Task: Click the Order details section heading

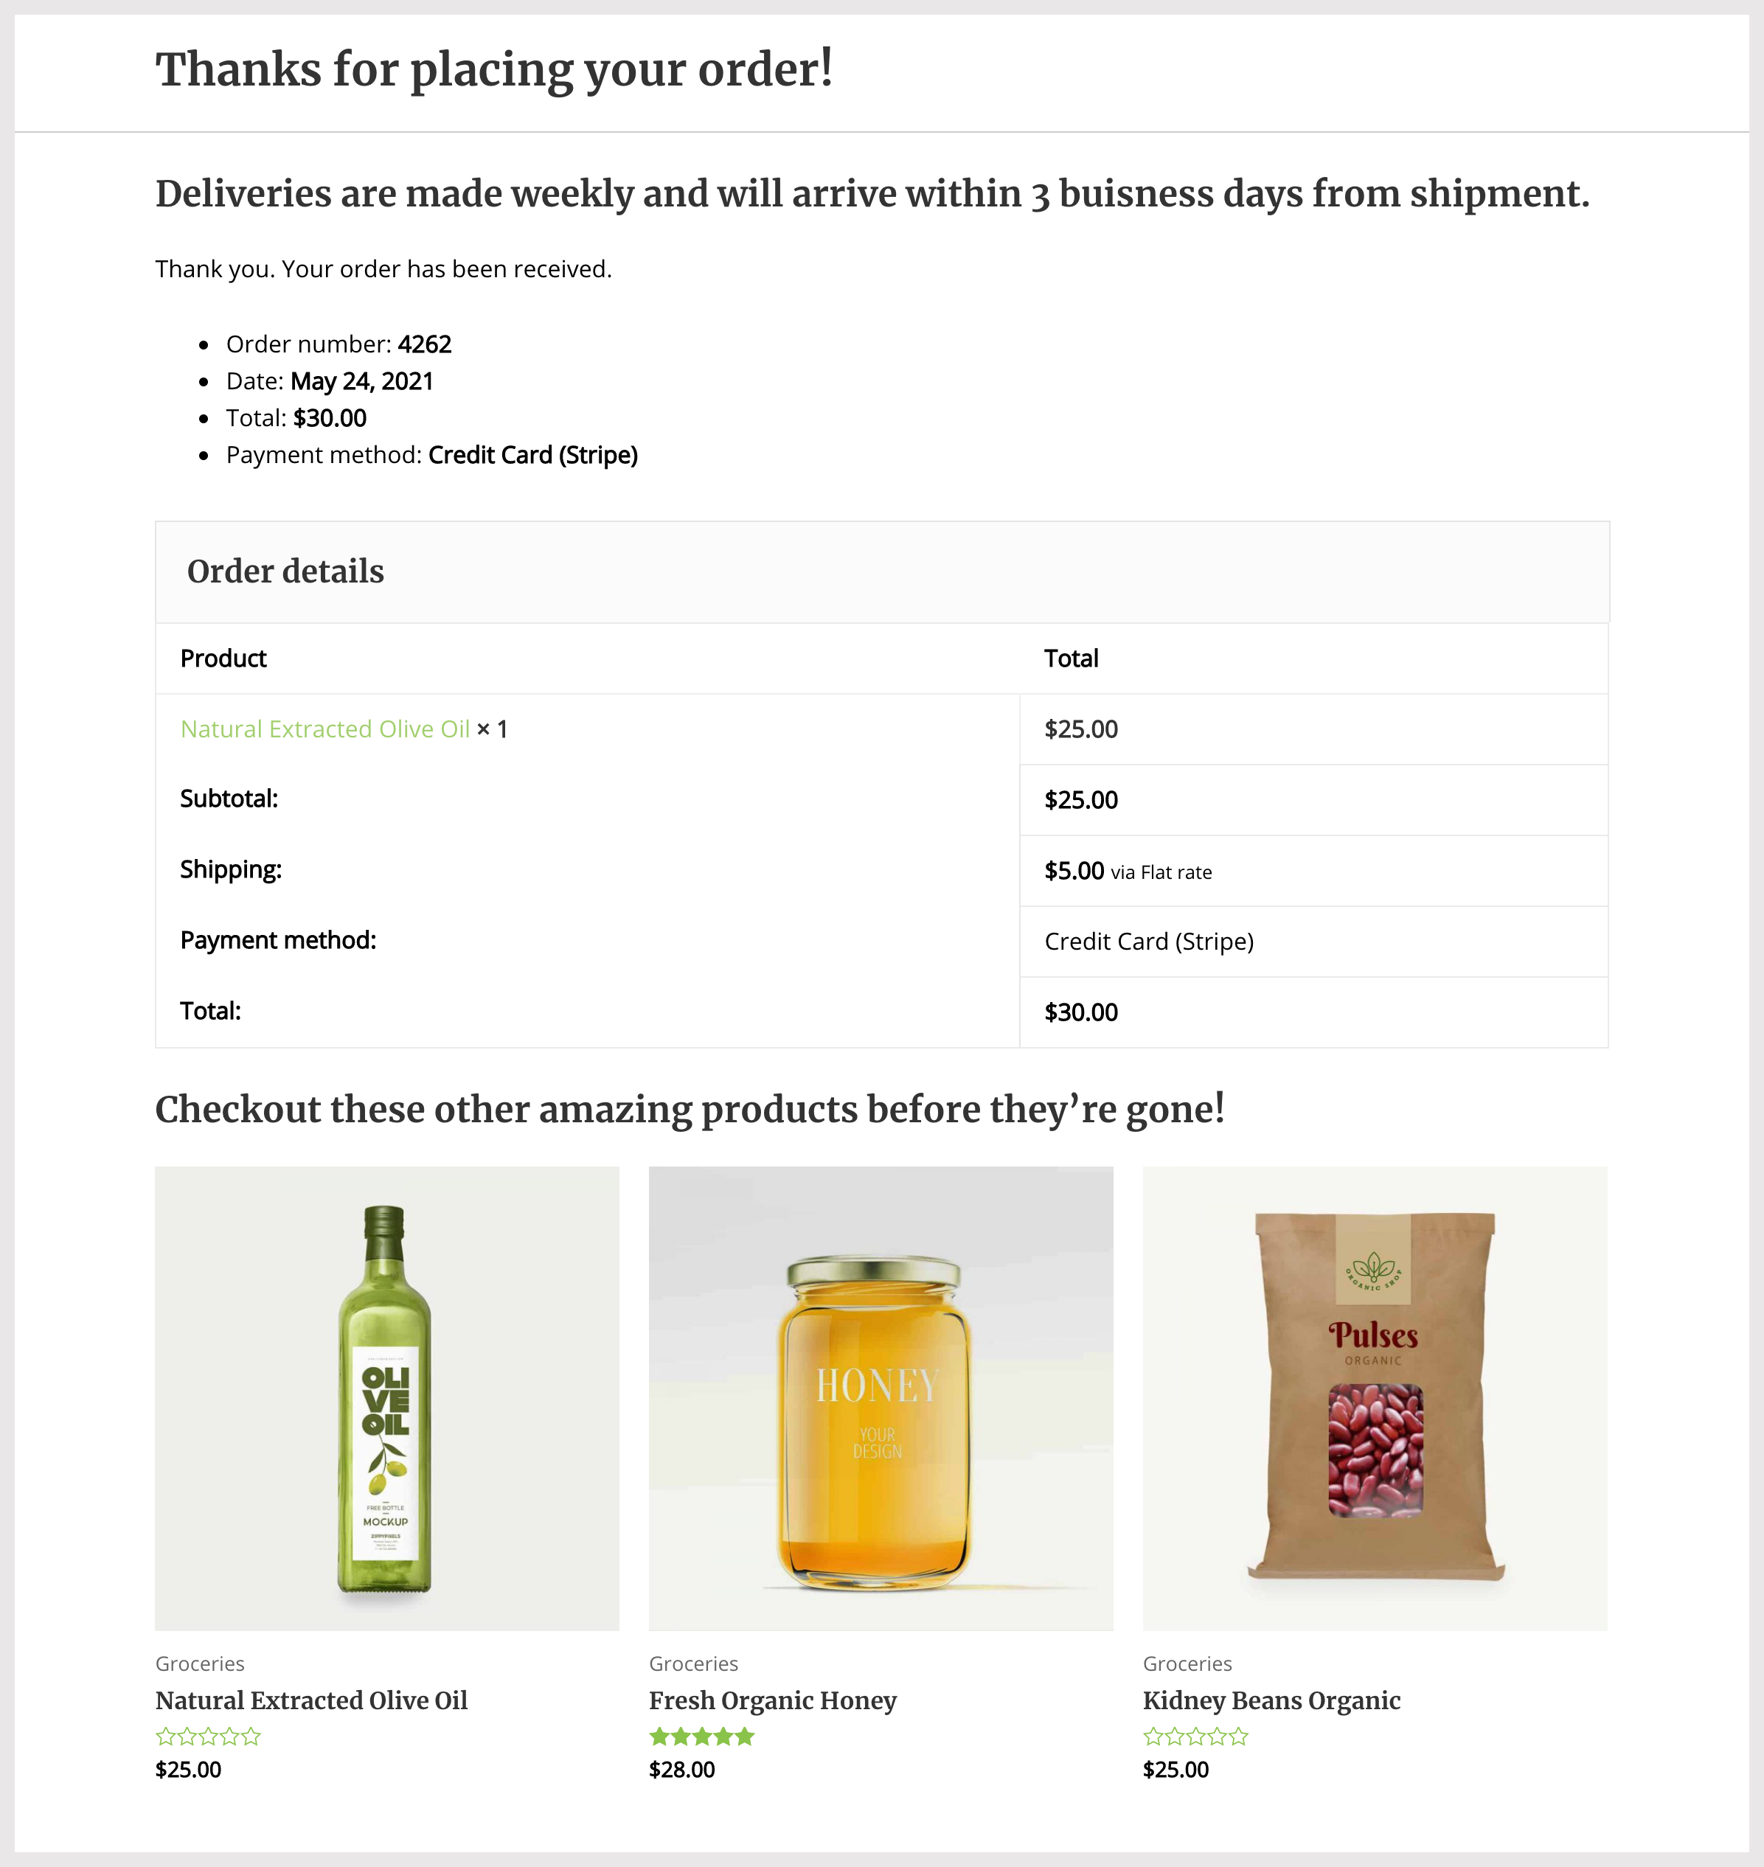Action: 285,571
